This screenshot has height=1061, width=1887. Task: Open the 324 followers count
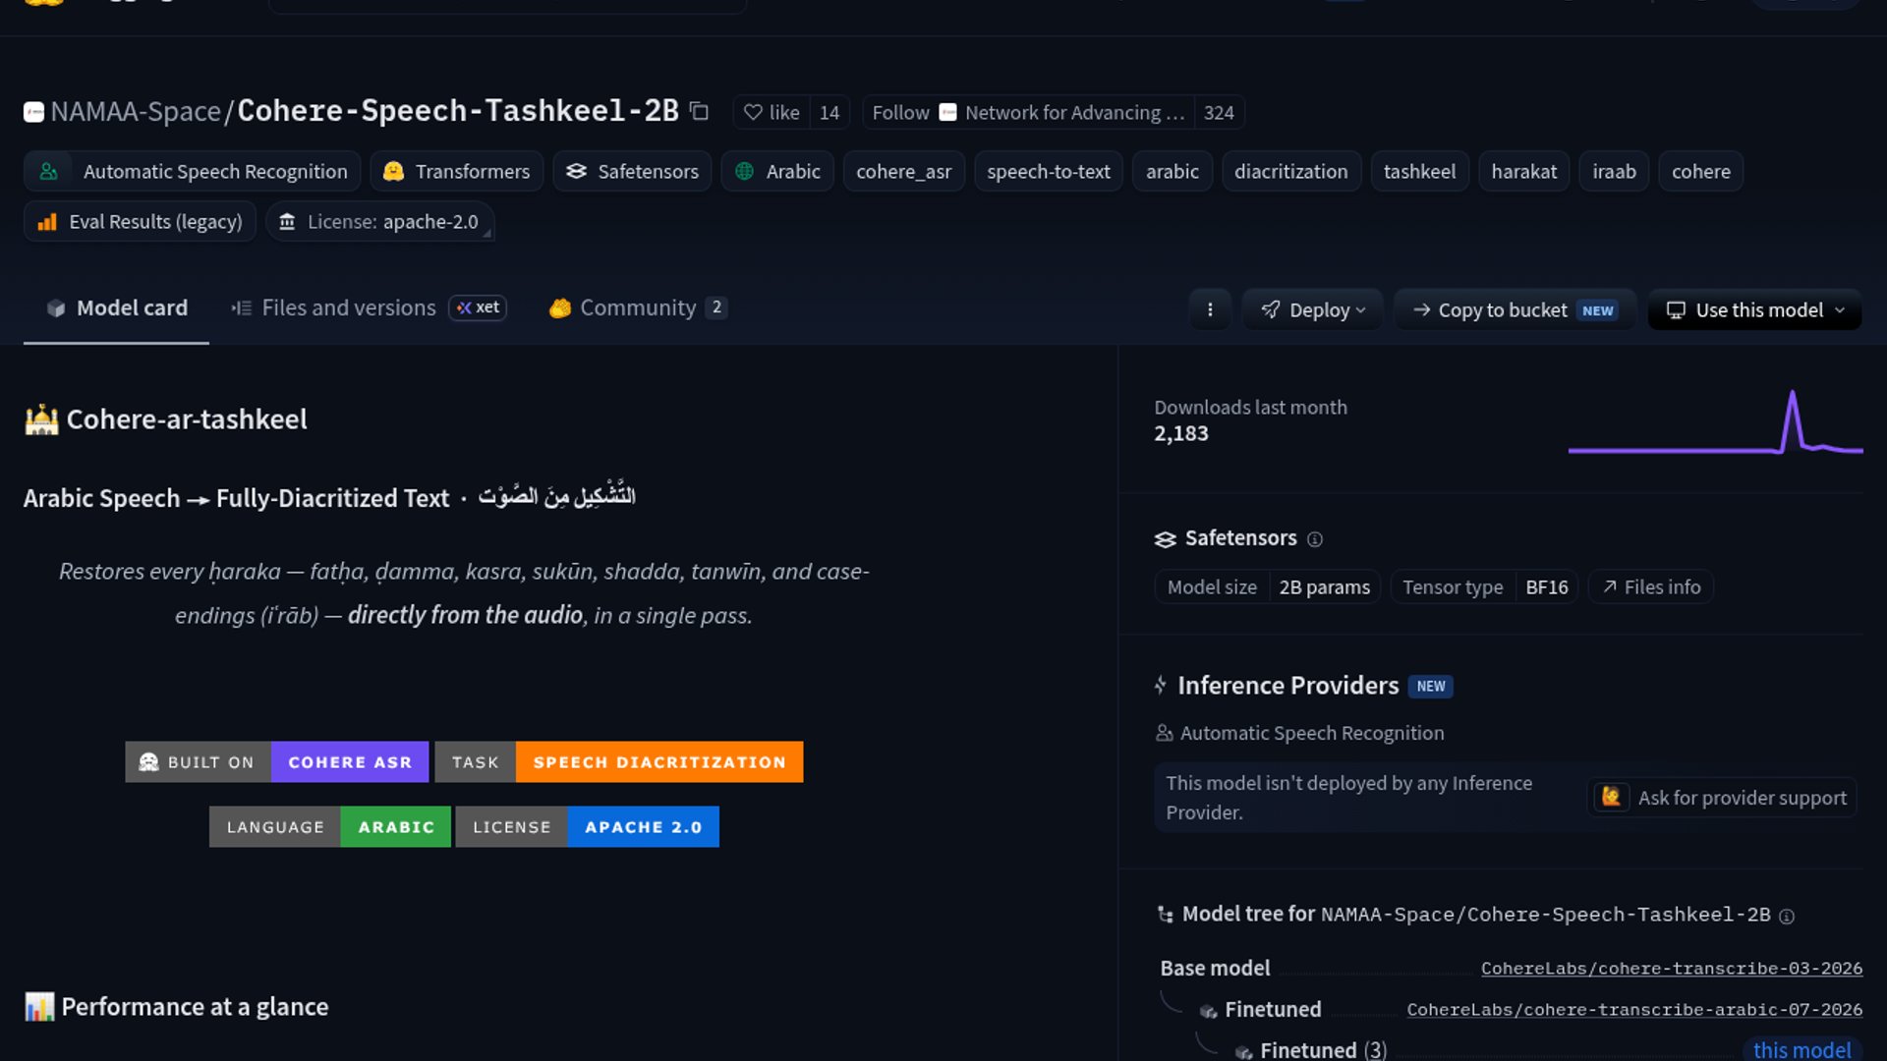(x=1219, y=112)
